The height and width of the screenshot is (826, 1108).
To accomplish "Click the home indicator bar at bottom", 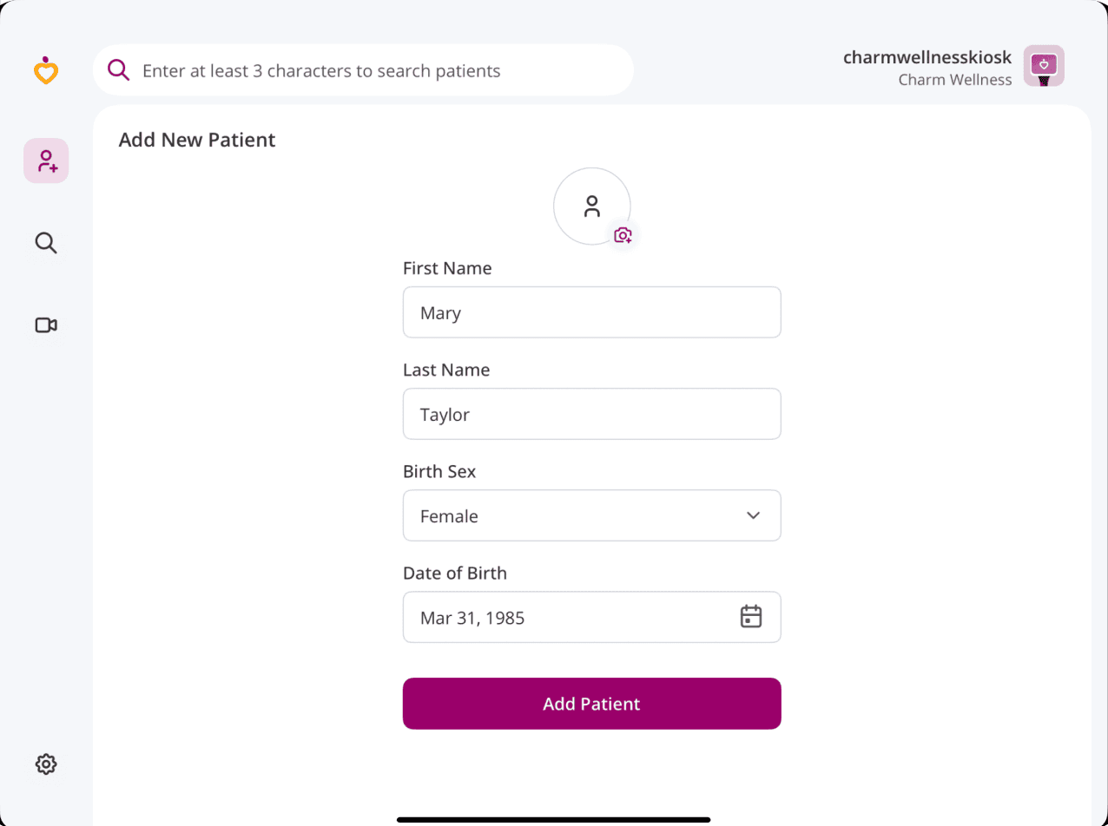I will [553, 817].
